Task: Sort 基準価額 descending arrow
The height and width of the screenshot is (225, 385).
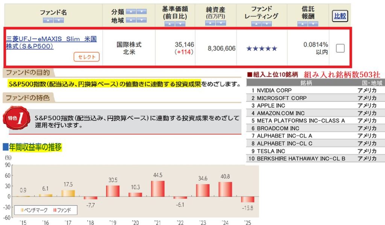Action: pos(180,24)
